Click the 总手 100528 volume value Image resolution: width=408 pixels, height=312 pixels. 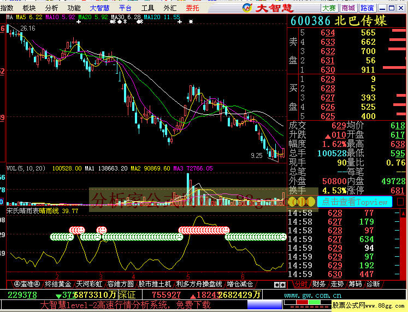[x=332, y=153]
